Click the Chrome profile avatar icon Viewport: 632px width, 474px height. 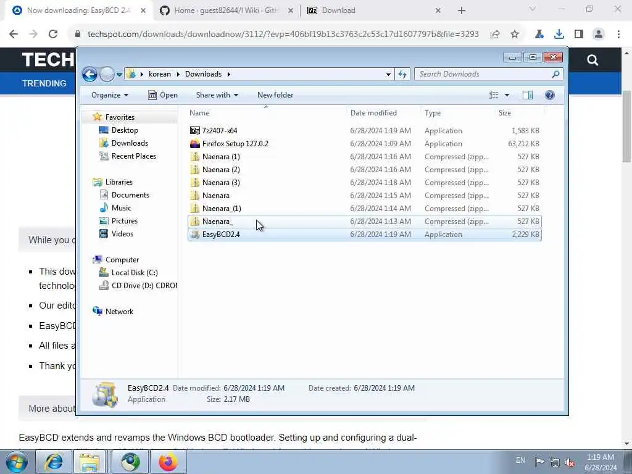[x=599, y=35]
